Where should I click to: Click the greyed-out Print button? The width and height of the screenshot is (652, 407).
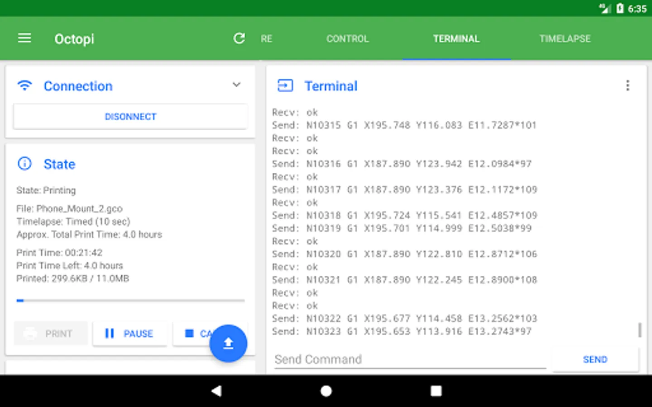(51, 334)
